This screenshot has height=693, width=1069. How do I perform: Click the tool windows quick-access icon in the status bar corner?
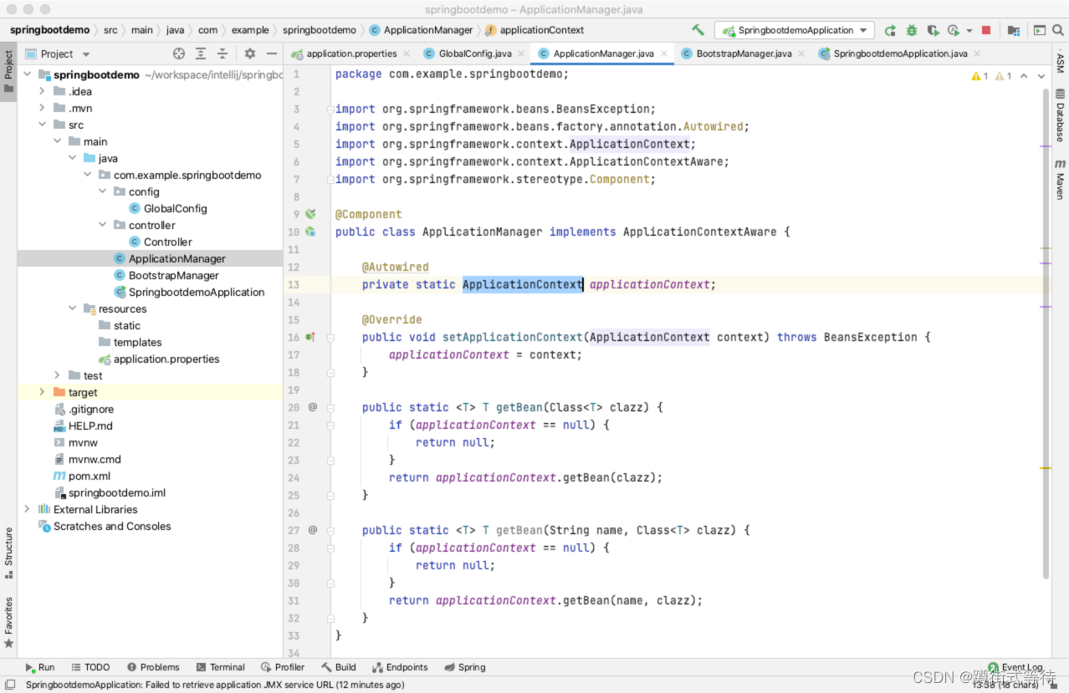pos(10,685)
